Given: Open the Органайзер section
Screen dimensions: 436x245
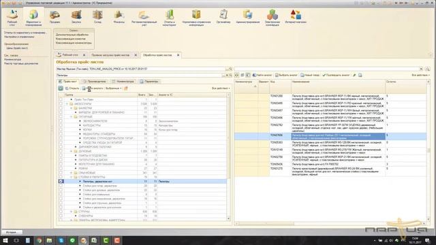Looking at the screenshot, I should point(223,16).
